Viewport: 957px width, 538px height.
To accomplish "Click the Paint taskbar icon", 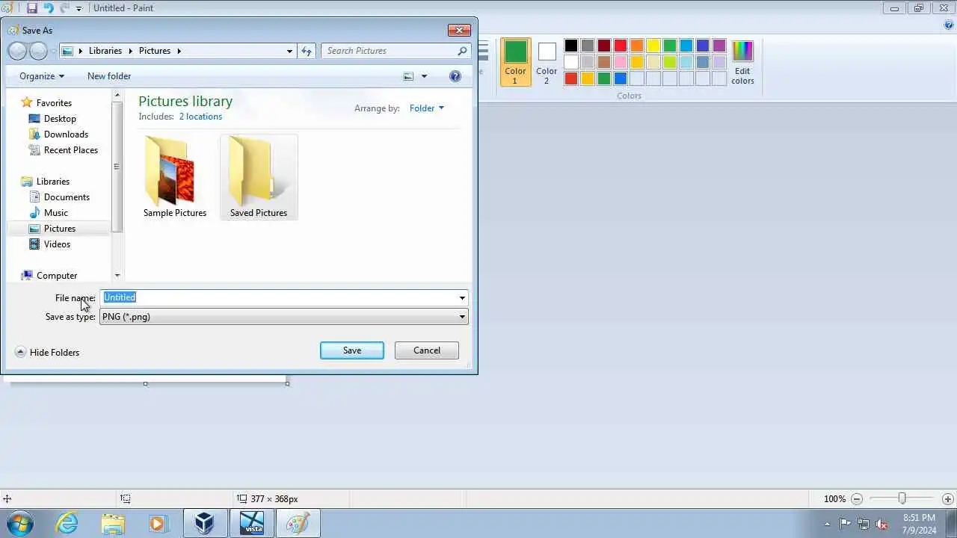I will tap(298, 524).
